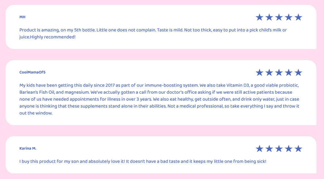Click the reviewer name CoolMamaOf5

click(x=33, y=72)
